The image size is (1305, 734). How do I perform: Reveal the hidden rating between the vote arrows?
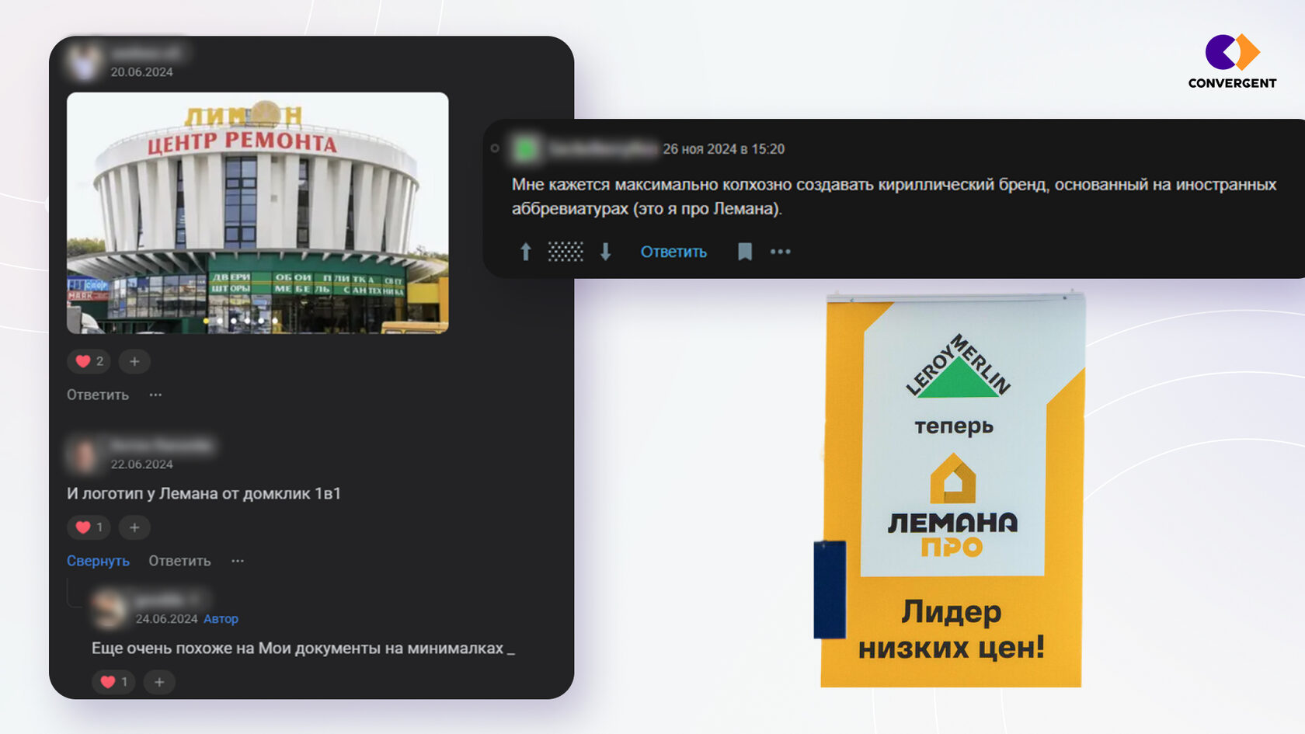coord(565,251)
